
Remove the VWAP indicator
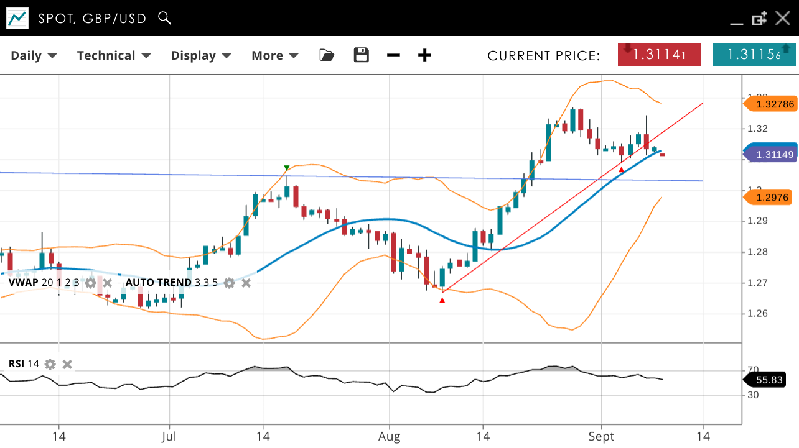107,283
